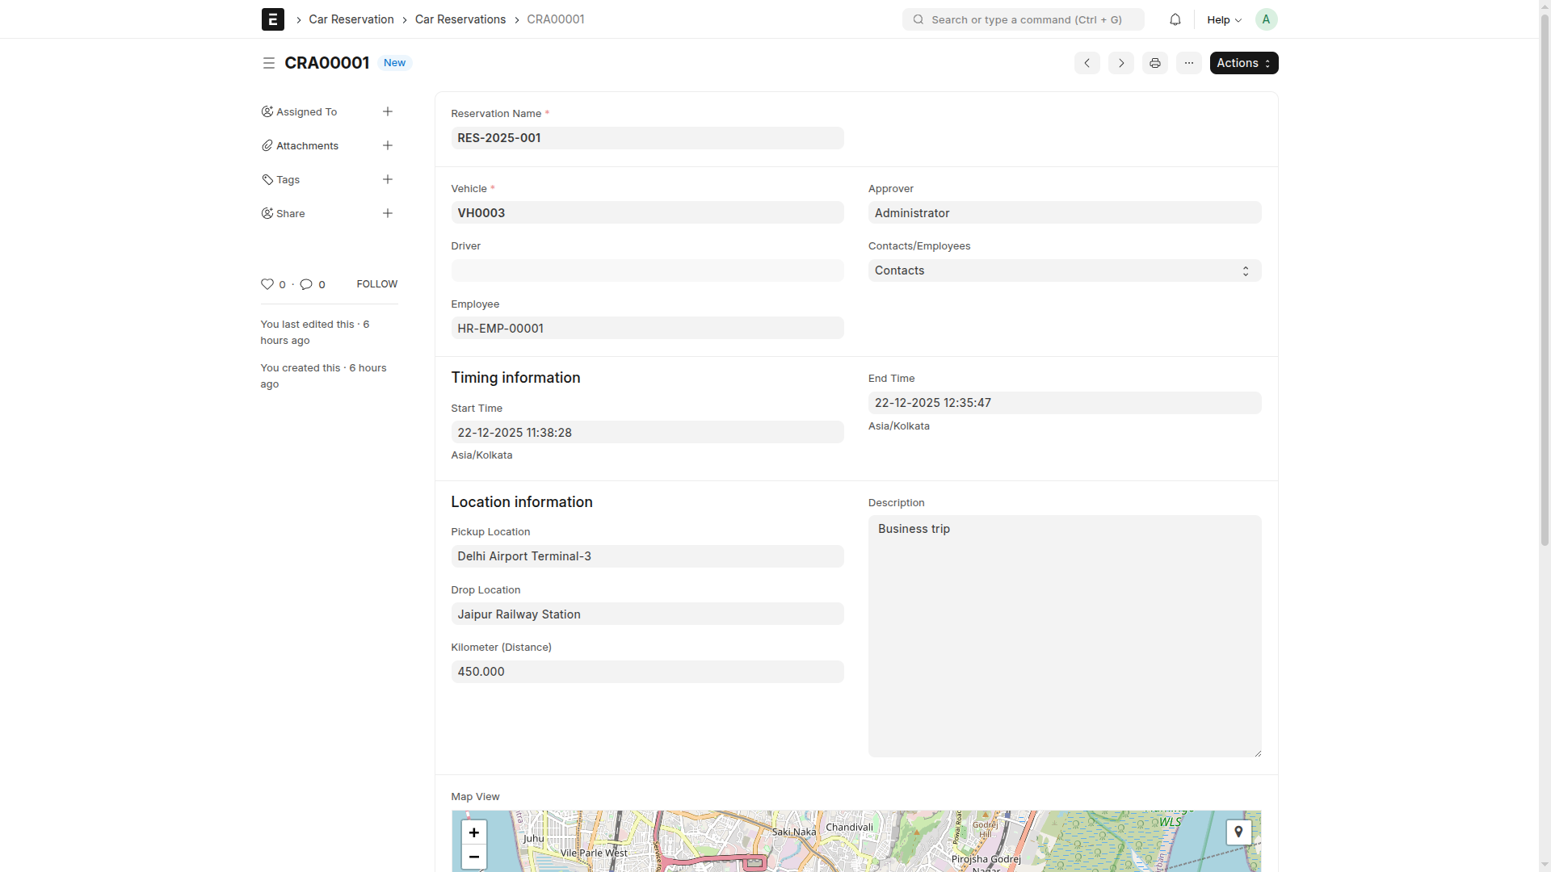The height and width of the screenshot is (872, 1551).
Task: Click the user avatar icon A
Action: point(1266,19)
